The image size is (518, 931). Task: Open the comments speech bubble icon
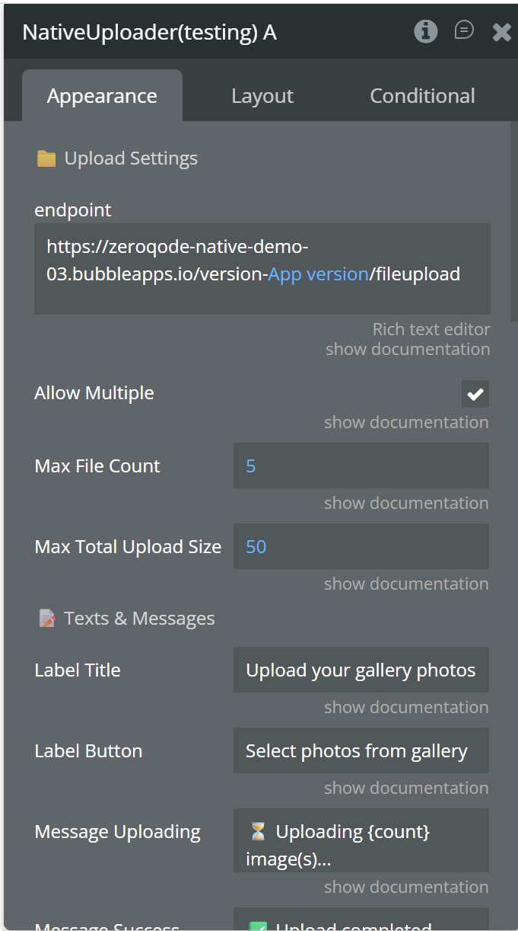[463, 30]
